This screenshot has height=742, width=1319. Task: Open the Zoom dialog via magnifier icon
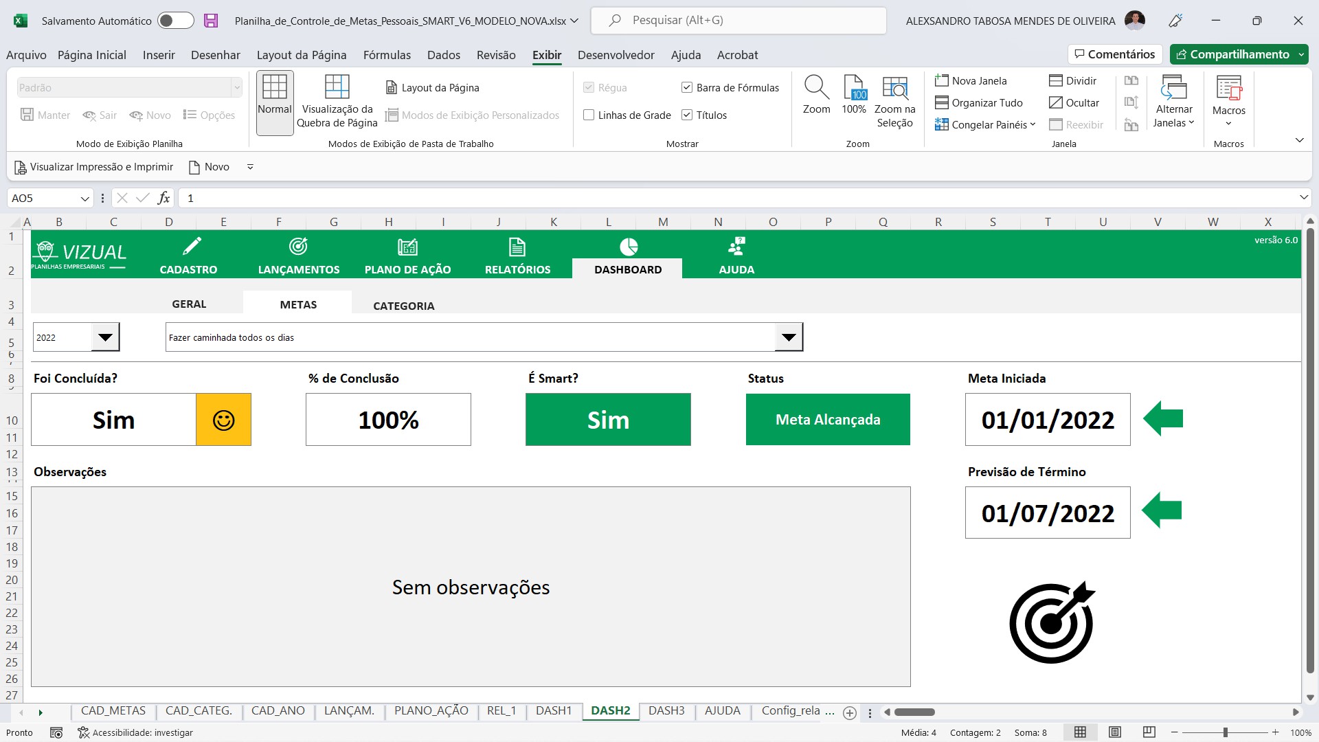817,96
